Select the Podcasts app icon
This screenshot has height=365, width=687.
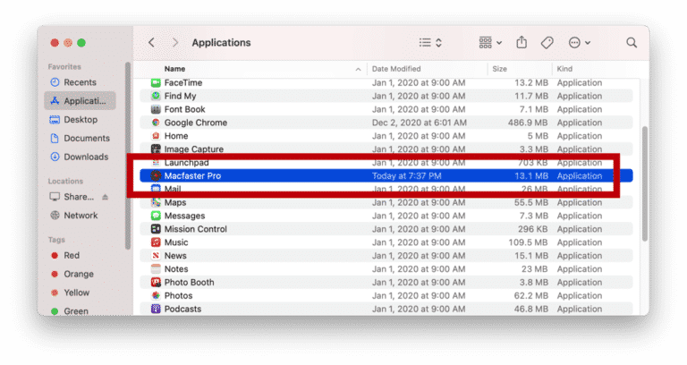click(156, 309)
